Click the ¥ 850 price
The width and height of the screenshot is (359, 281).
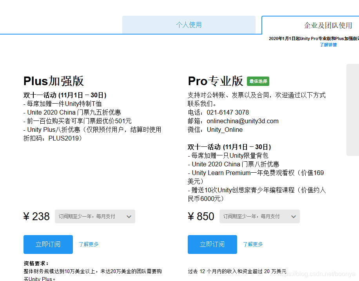[x=201, y=216]
